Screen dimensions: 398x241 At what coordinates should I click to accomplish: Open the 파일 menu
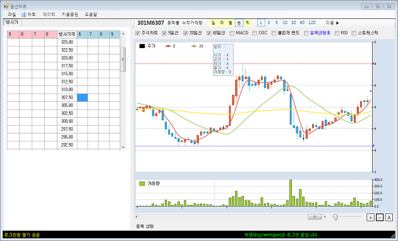coord(11,15)
